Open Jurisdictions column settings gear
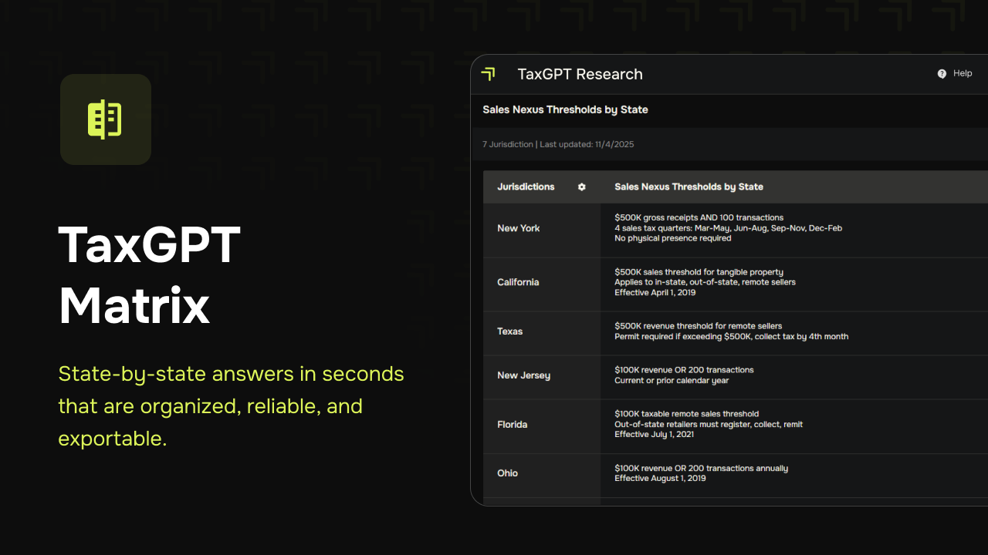988x555 pixels. coord(582,187)
